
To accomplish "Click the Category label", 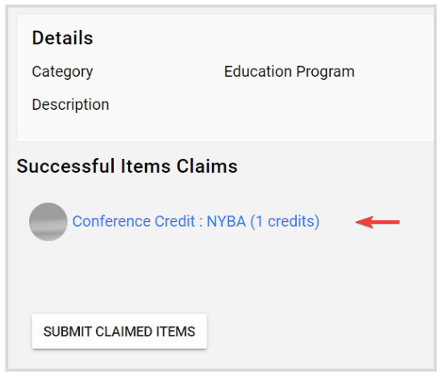I will (x=62, y=72).
